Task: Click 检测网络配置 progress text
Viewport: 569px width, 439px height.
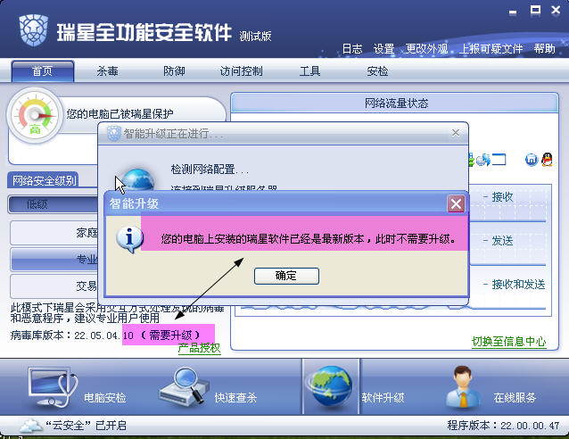Action: 210,170
